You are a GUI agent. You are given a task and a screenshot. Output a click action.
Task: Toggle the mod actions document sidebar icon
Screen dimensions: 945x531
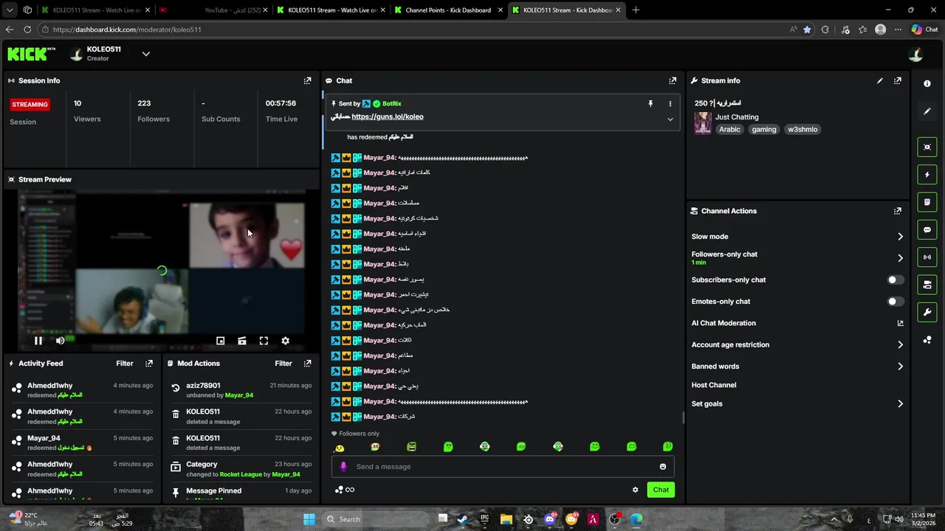(x=927, y=202)
